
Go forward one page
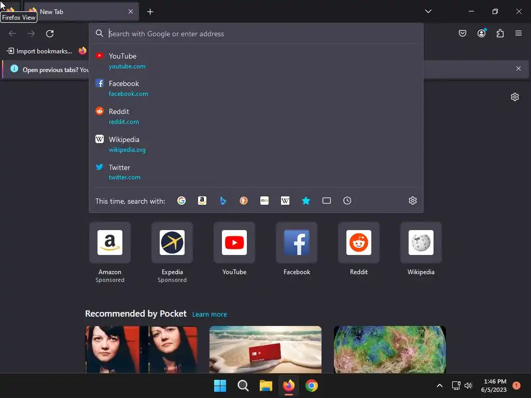pos(31,34)
